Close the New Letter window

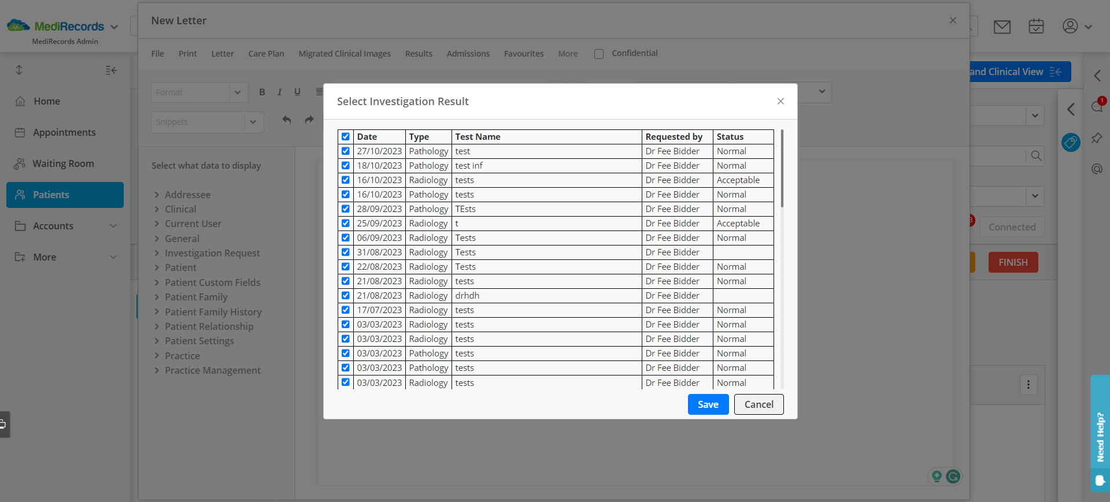tap(953, 20)
